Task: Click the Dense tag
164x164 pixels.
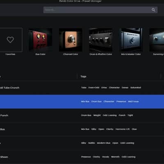Action: tap(125, 88)
